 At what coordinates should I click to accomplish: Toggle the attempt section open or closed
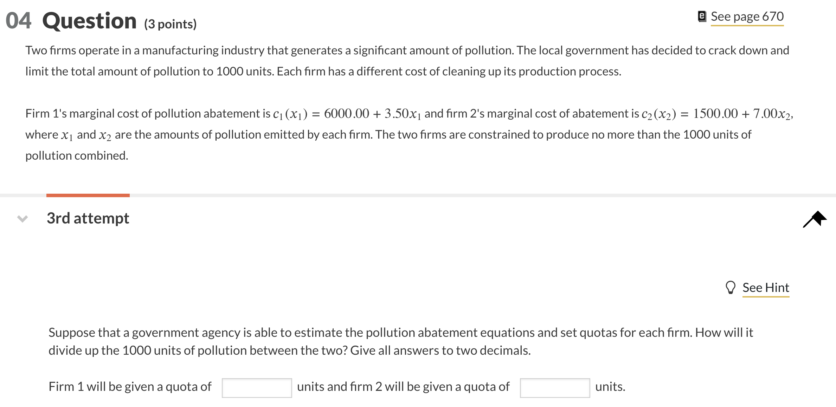[22, 218]
